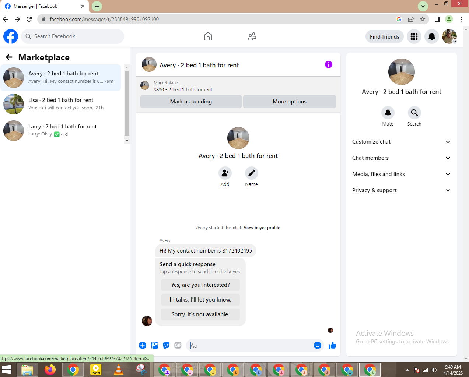The width and height of the screenshot is (469, 377).
Task: Open the Facebook menu grid icon
Action: coord(414,36)
